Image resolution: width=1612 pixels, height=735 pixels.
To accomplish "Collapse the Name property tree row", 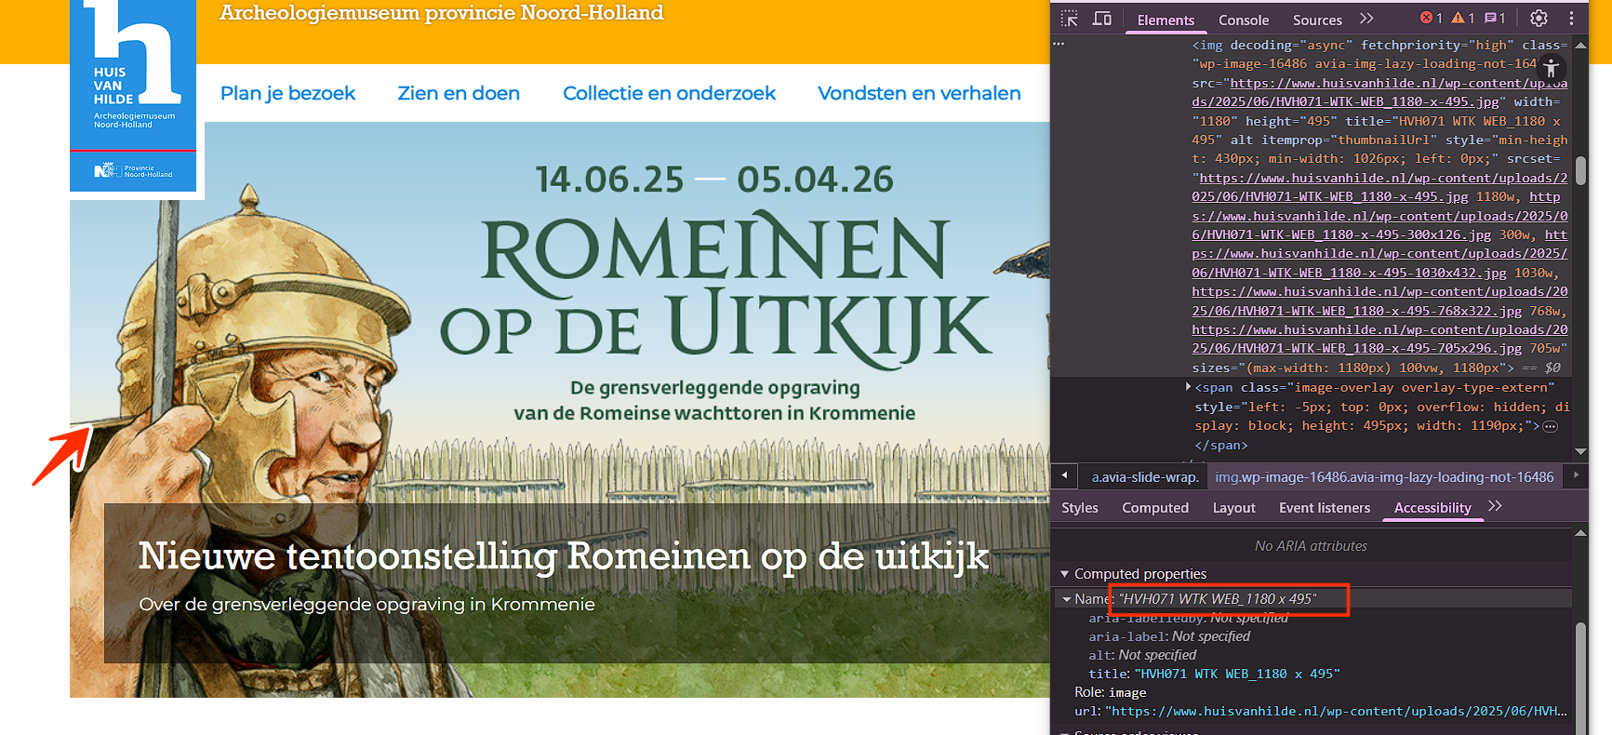I will coord(1067,599).
